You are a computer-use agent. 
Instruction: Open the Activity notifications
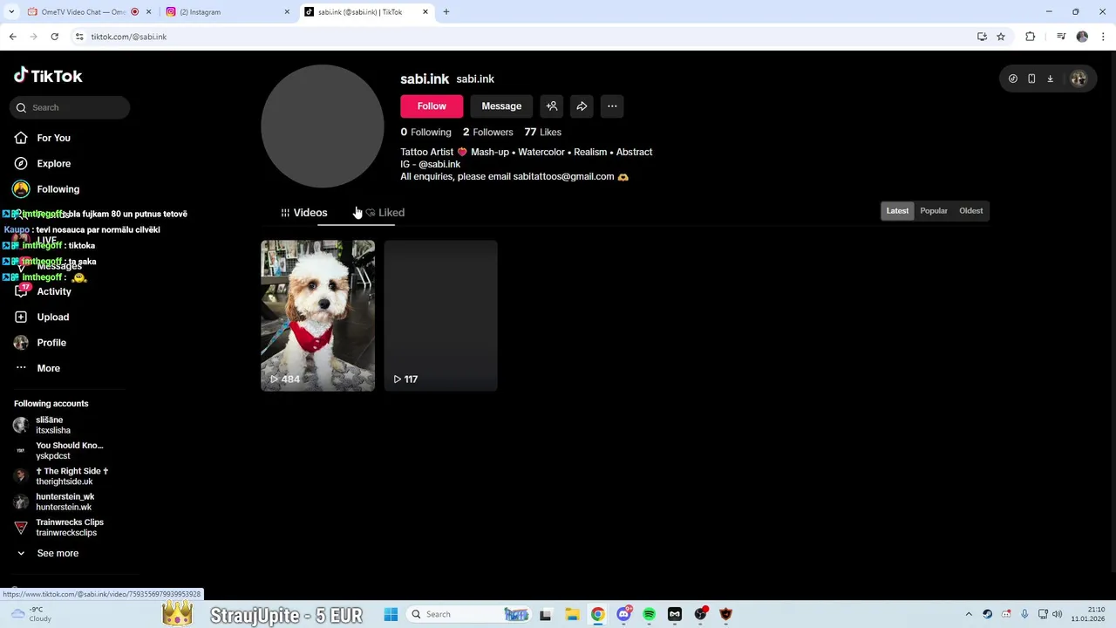(x=54, y=291)
